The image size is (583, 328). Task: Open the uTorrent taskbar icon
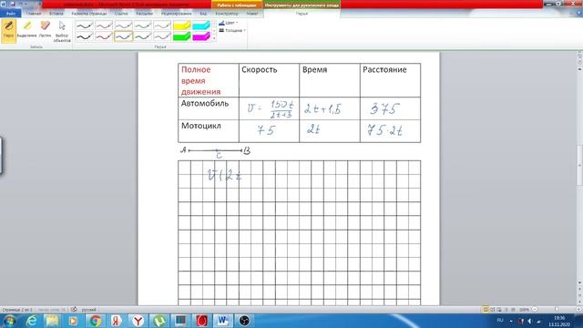tap(159, 321)
